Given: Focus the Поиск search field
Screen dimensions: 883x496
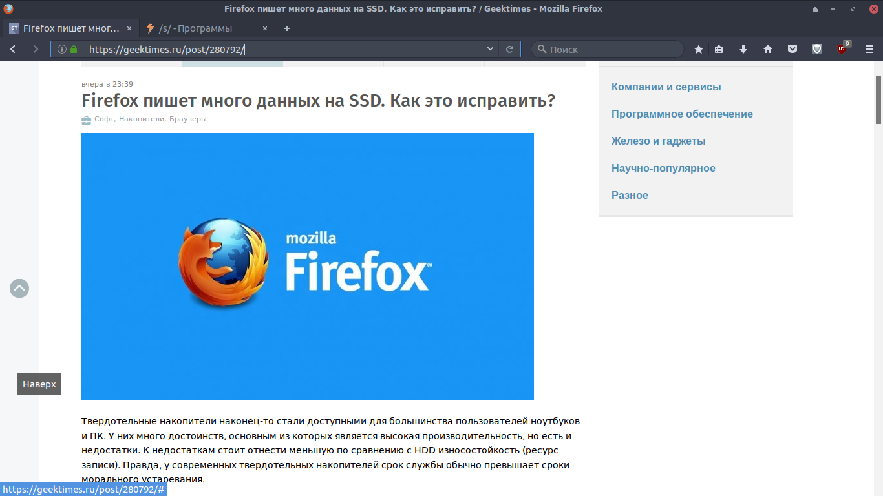Looking at the screenshot, I should coord(608,49).
